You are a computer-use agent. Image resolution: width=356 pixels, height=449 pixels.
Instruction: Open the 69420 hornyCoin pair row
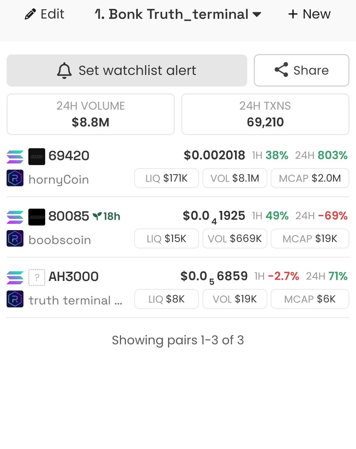point(178,167)
